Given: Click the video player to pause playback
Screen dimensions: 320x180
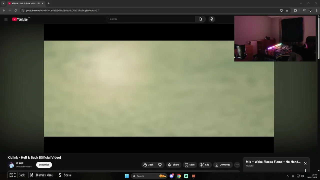Looking at the screenshot, I should click(x=159, y=88).
